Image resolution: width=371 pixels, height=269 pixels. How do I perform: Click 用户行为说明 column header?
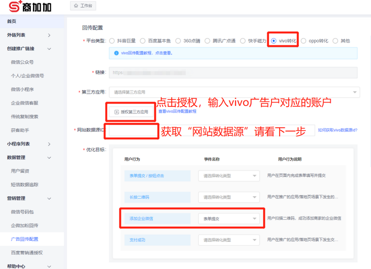point(290,159)
